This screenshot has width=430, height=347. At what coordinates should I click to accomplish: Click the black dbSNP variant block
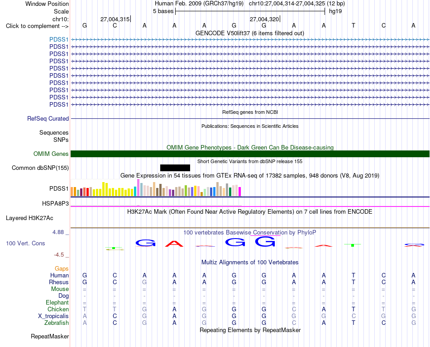pyautogui.click(x=175, y=168)
